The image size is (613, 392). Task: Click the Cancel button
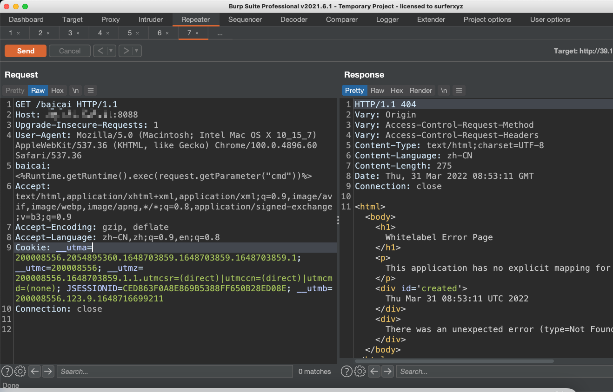(x=70, y=51)
